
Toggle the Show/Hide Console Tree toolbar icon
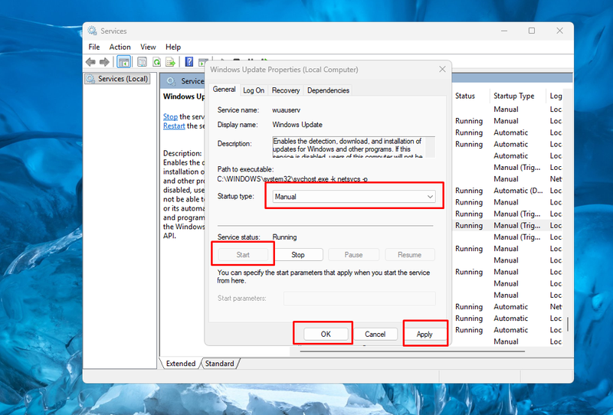tap(123, 62)
